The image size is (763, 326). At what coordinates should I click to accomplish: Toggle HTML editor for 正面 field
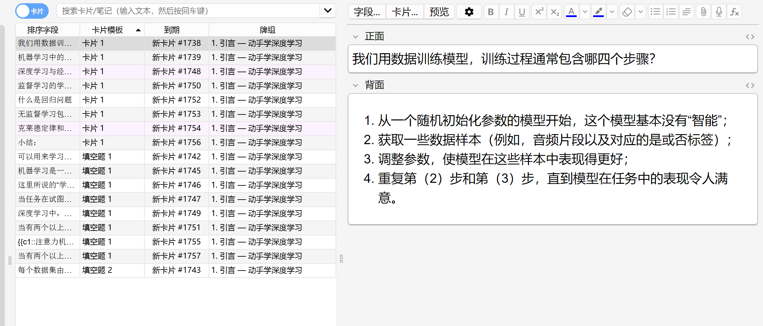pos(750,37)
